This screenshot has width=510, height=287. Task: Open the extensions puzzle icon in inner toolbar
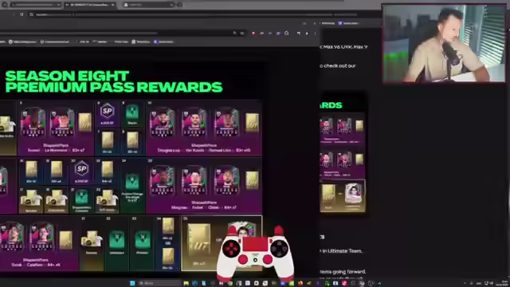286,33
